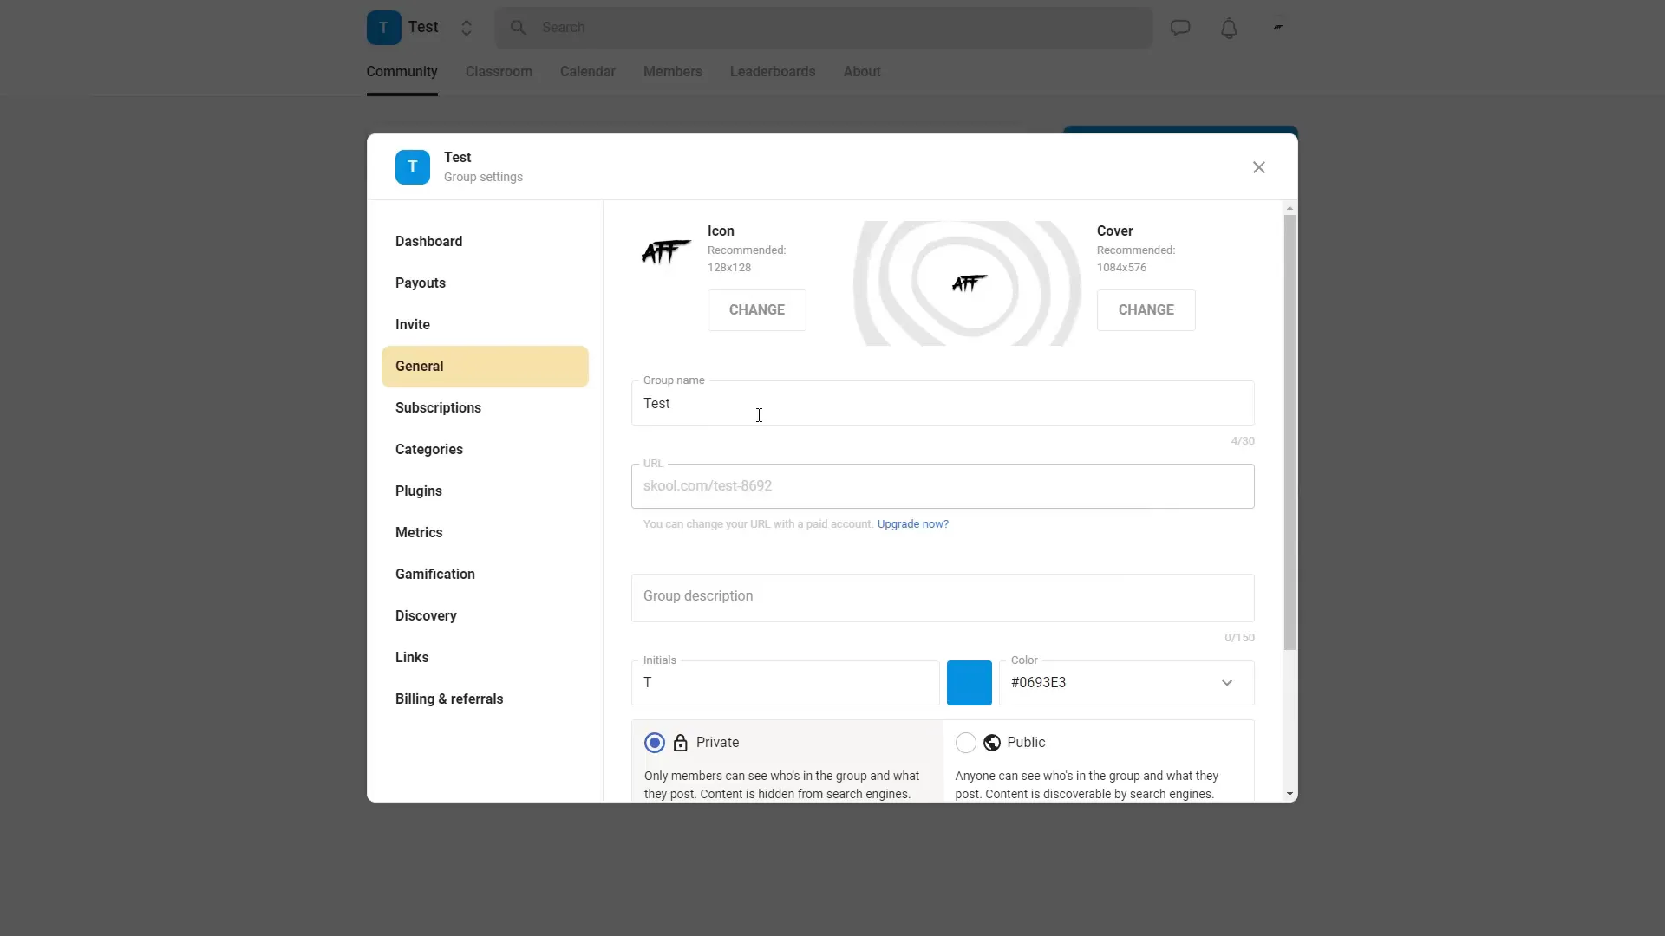
Task: Click the scrollbar down arrow
Action: tap(1290, 795)
